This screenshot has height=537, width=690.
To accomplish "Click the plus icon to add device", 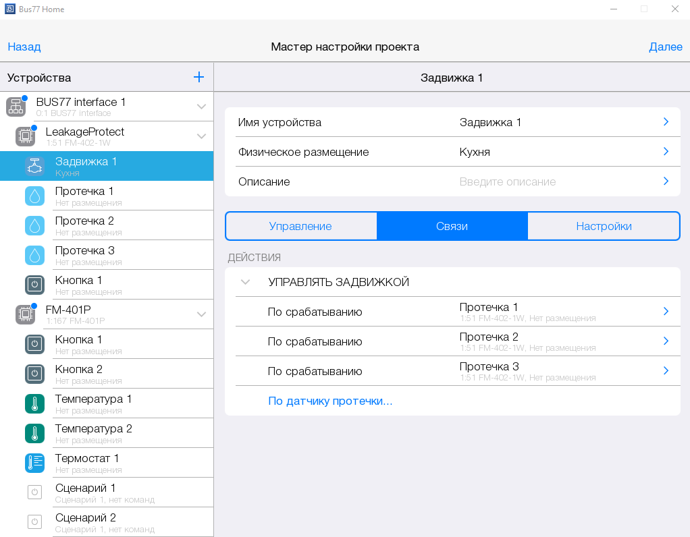I will (198, 77).
